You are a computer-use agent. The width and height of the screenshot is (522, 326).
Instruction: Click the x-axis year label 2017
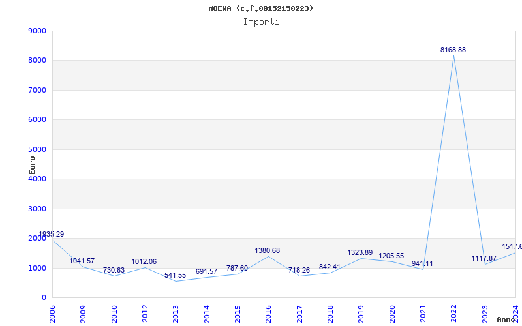(299, 314)
